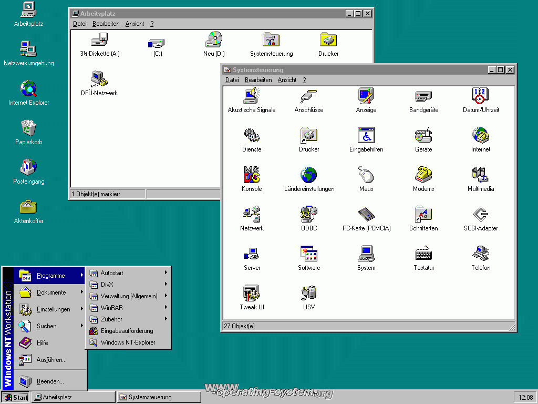Viewport: 538px width, 404px height.
Task: Select the Netzwerk icon in Systemsteuerung
Action: [252, 215]
